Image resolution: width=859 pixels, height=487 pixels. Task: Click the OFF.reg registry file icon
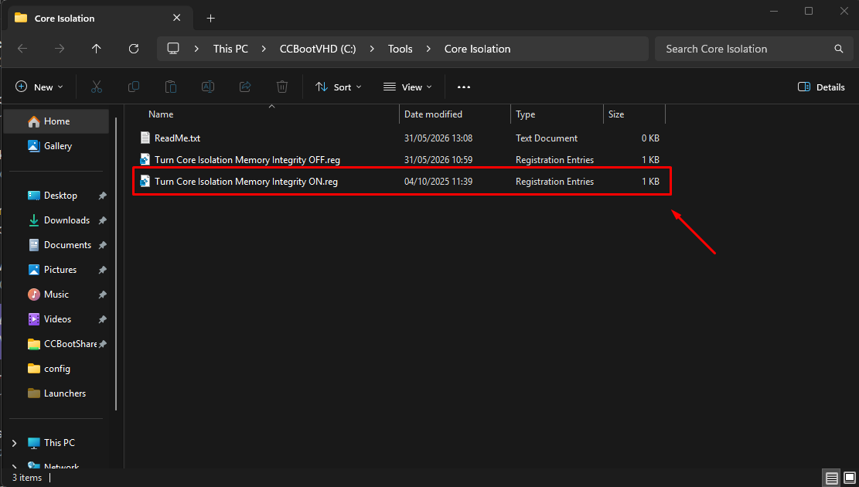[145, 160]
